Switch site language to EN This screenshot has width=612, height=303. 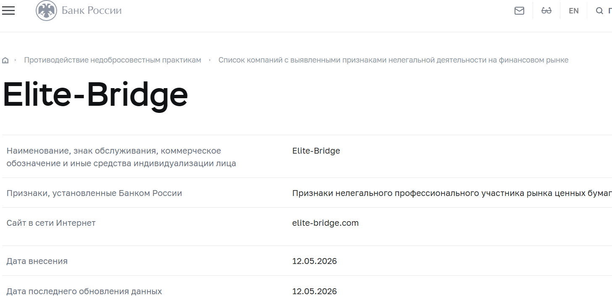(574, 11)
